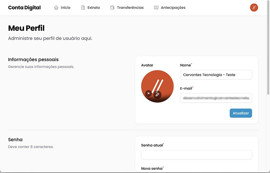Image resolution: width=270 pixels, height=173 pixels.
Task: Click the Conta Digital logo
Action: (x=24, y=8)
